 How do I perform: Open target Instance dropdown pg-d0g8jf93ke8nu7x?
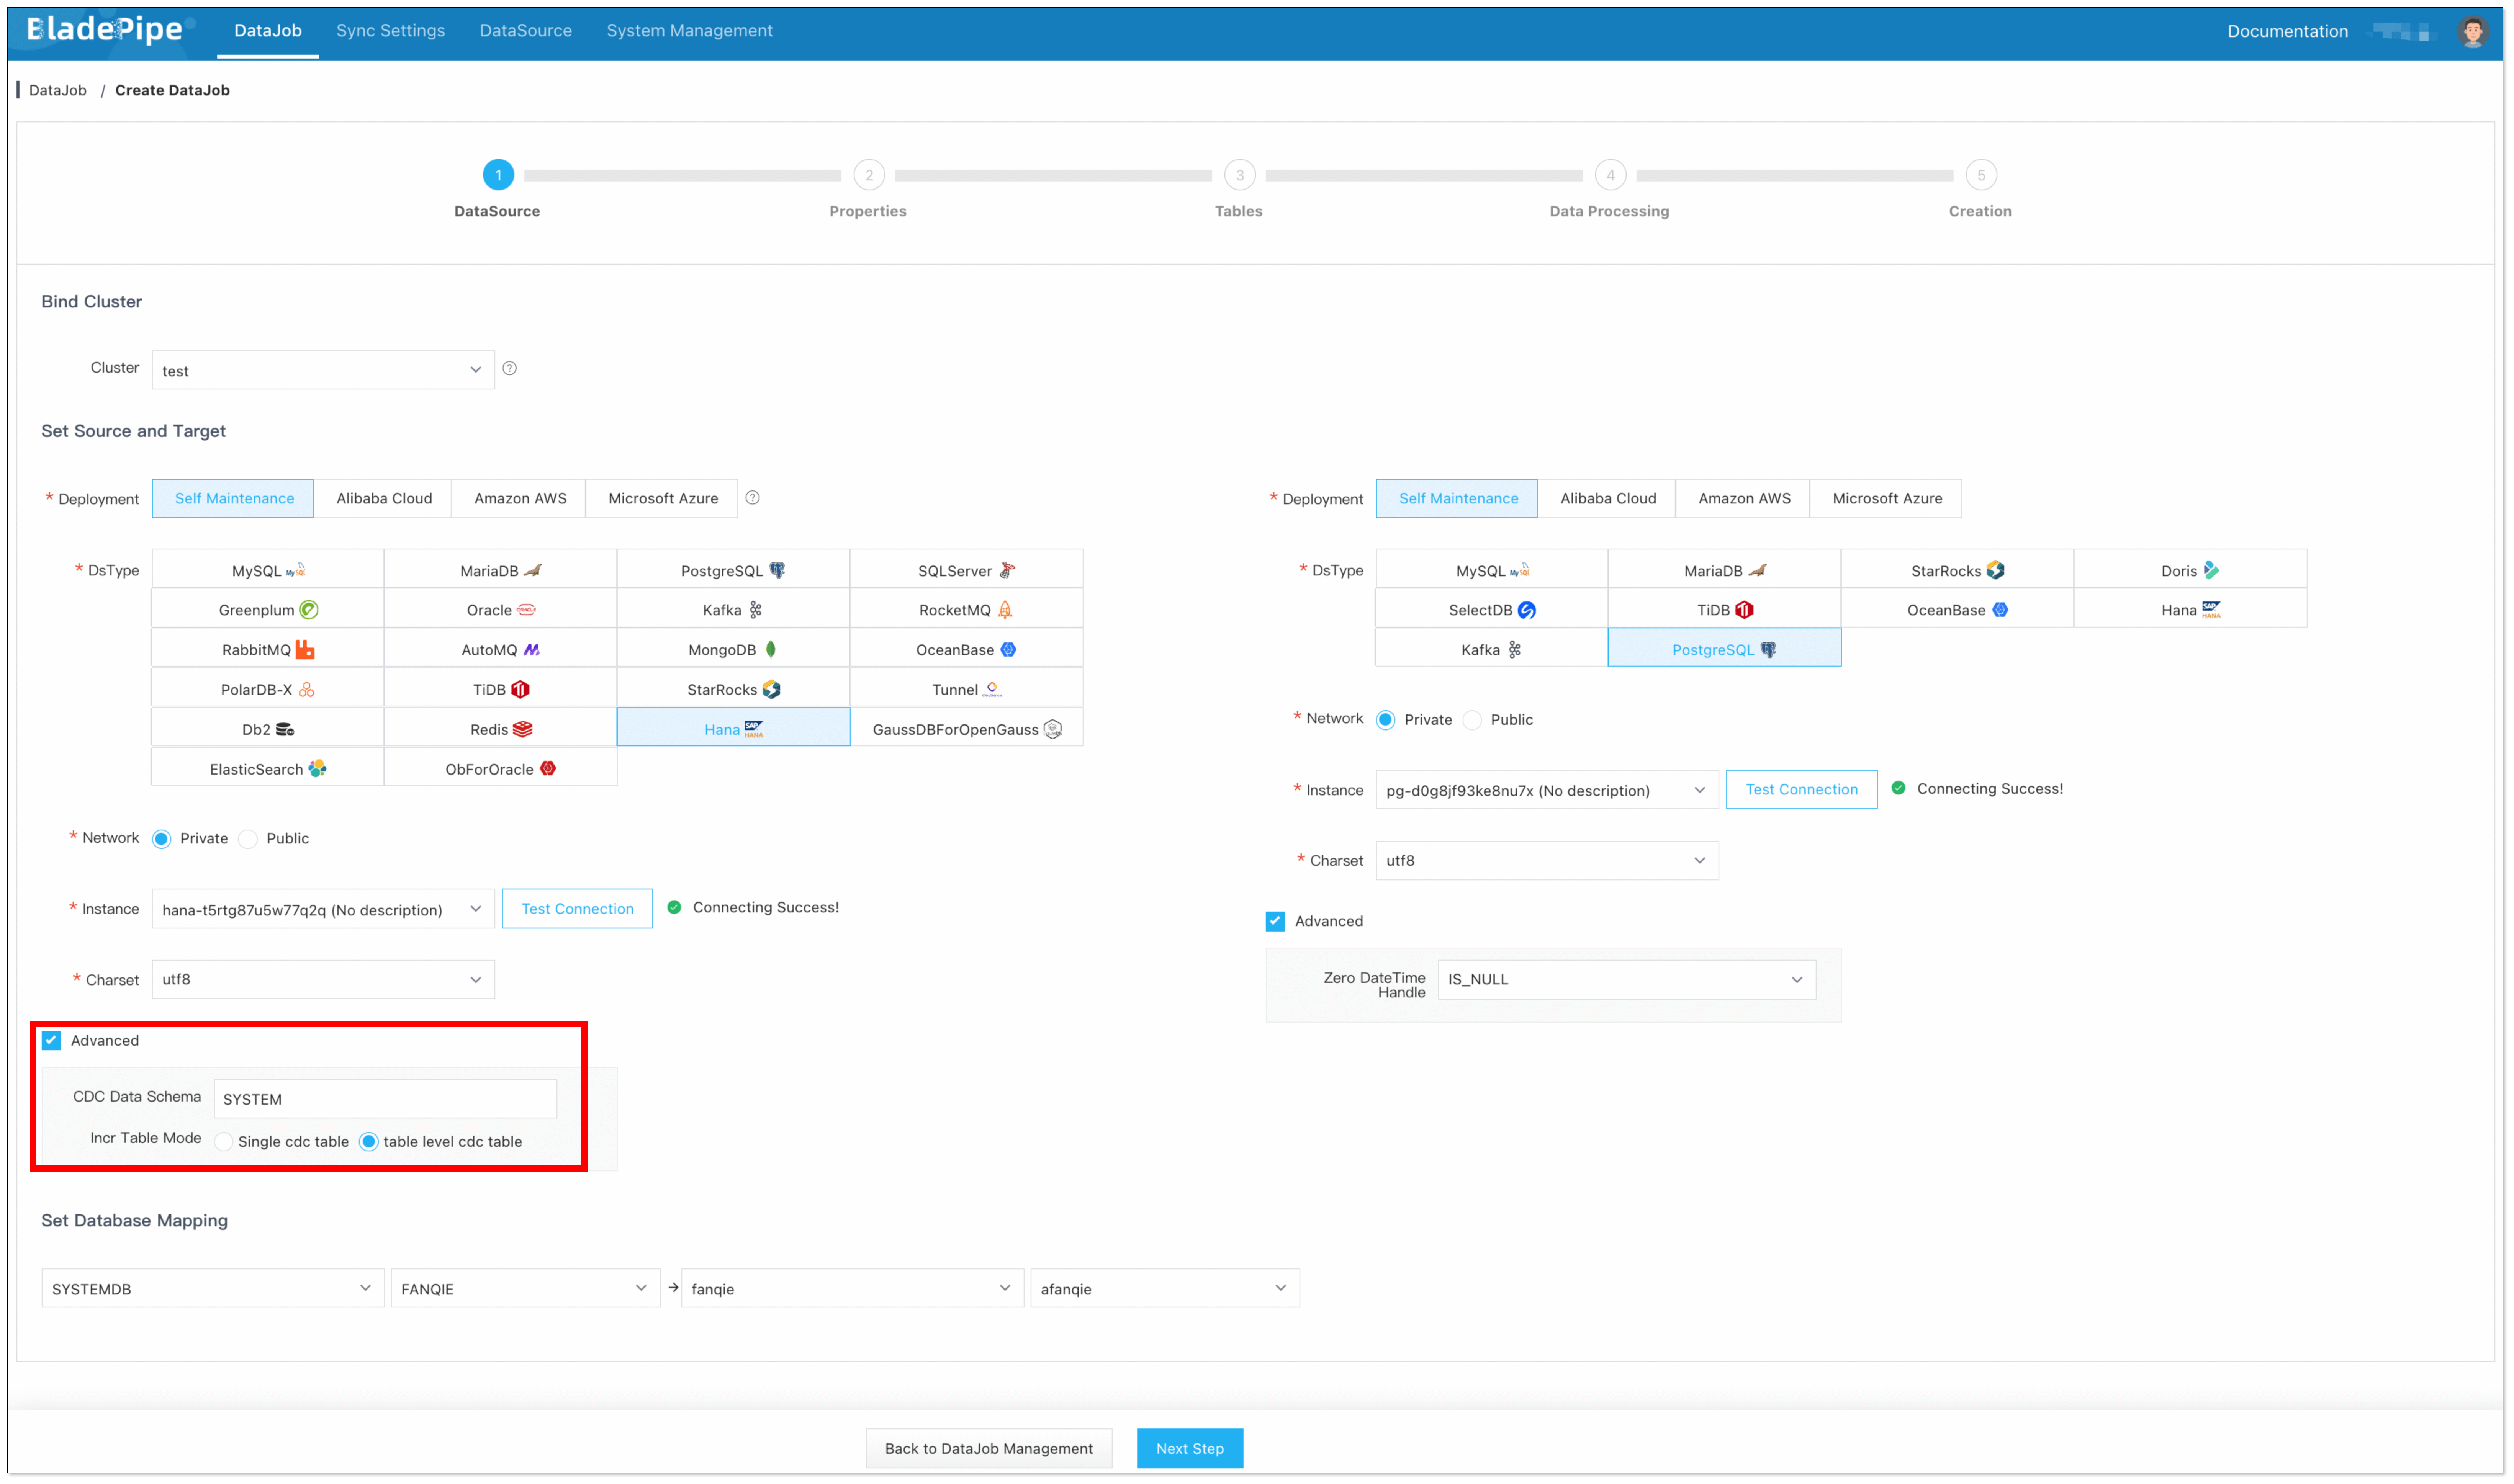[1547, 790]
